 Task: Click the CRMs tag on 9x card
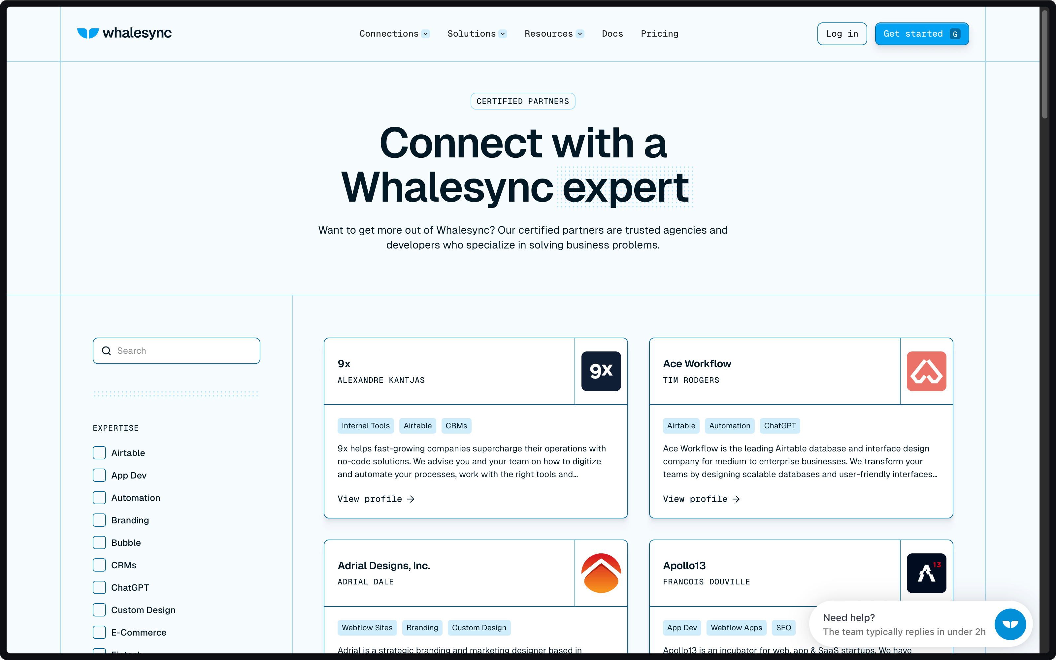pos(456,426)
